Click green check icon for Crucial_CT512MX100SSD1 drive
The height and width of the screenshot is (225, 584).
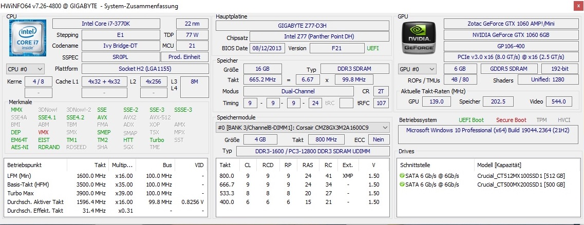point(402,175)
